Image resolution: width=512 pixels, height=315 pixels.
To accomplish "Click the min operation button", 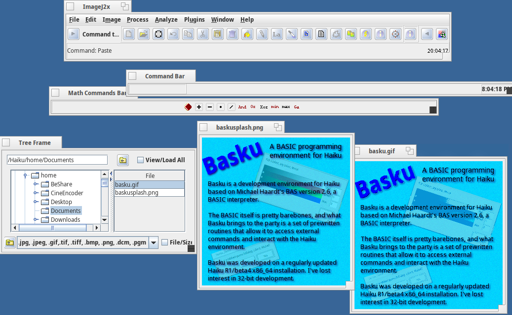I will [x=275, y=107].
